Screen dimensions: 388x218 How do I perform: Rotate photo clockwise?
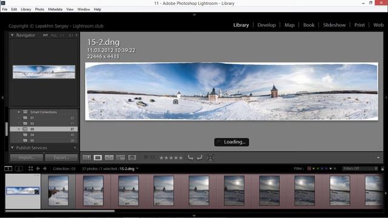(199, 157)
